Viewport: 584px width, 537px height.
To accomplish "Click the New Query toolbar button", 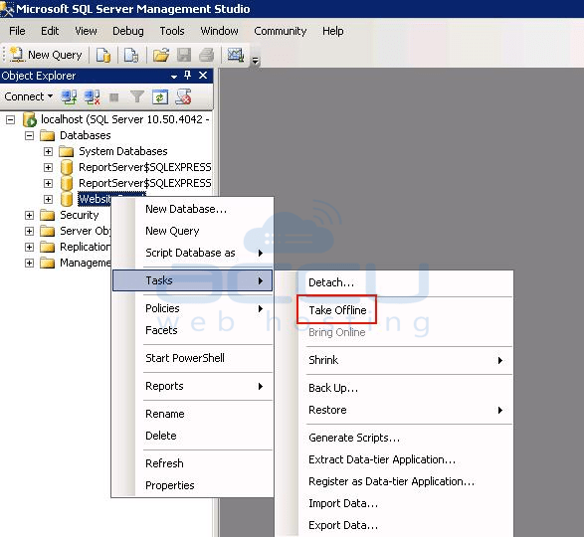I will pos(46,55).
